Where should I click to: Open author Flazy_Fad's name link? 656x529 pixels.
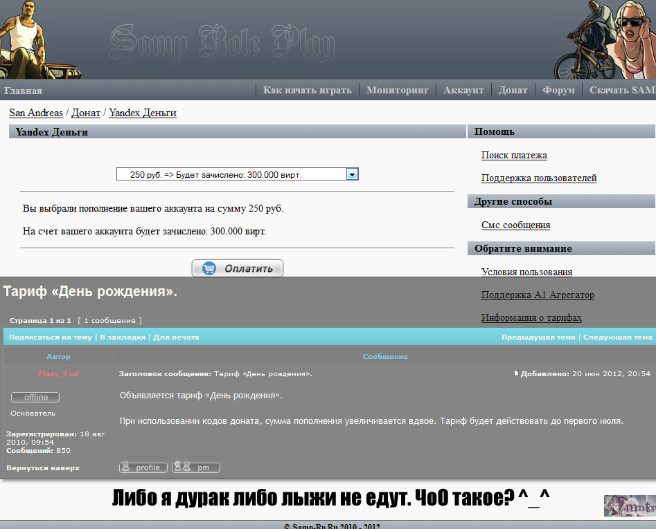[59, 373]
